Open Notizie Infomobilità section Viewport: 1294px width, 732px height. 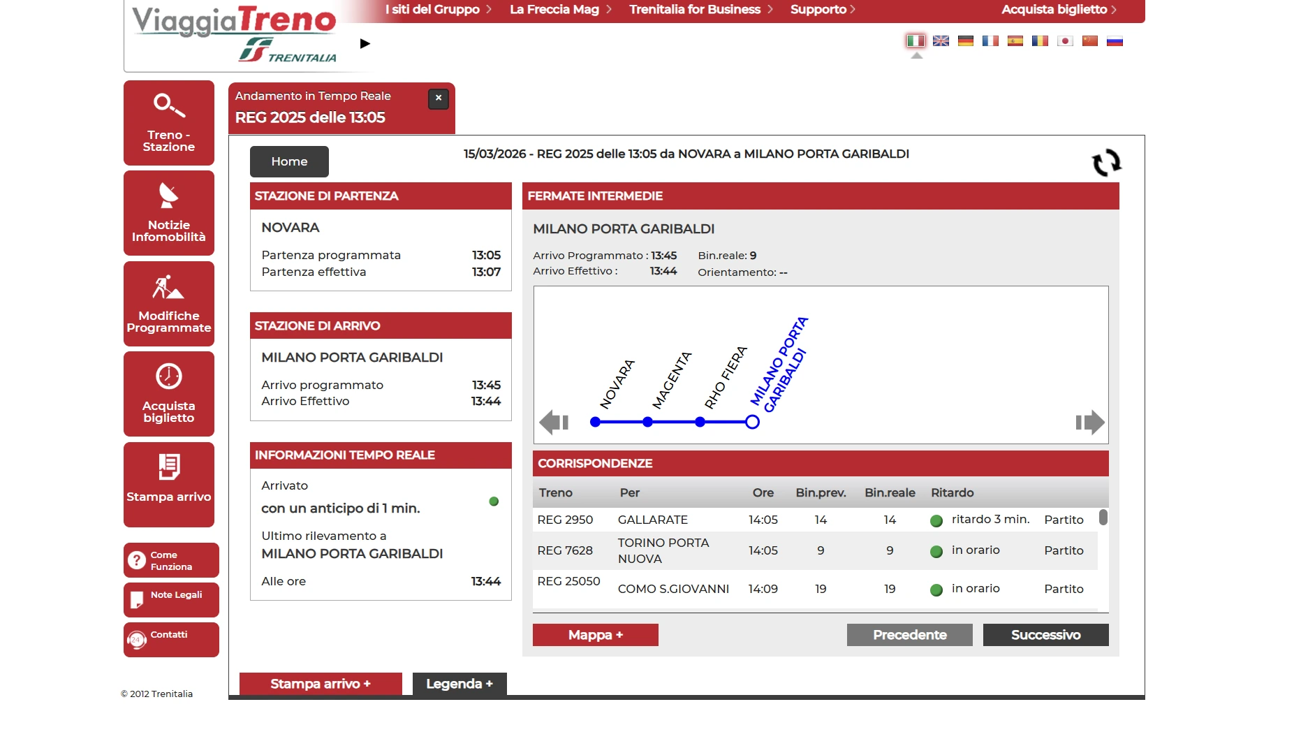[169, 212]
